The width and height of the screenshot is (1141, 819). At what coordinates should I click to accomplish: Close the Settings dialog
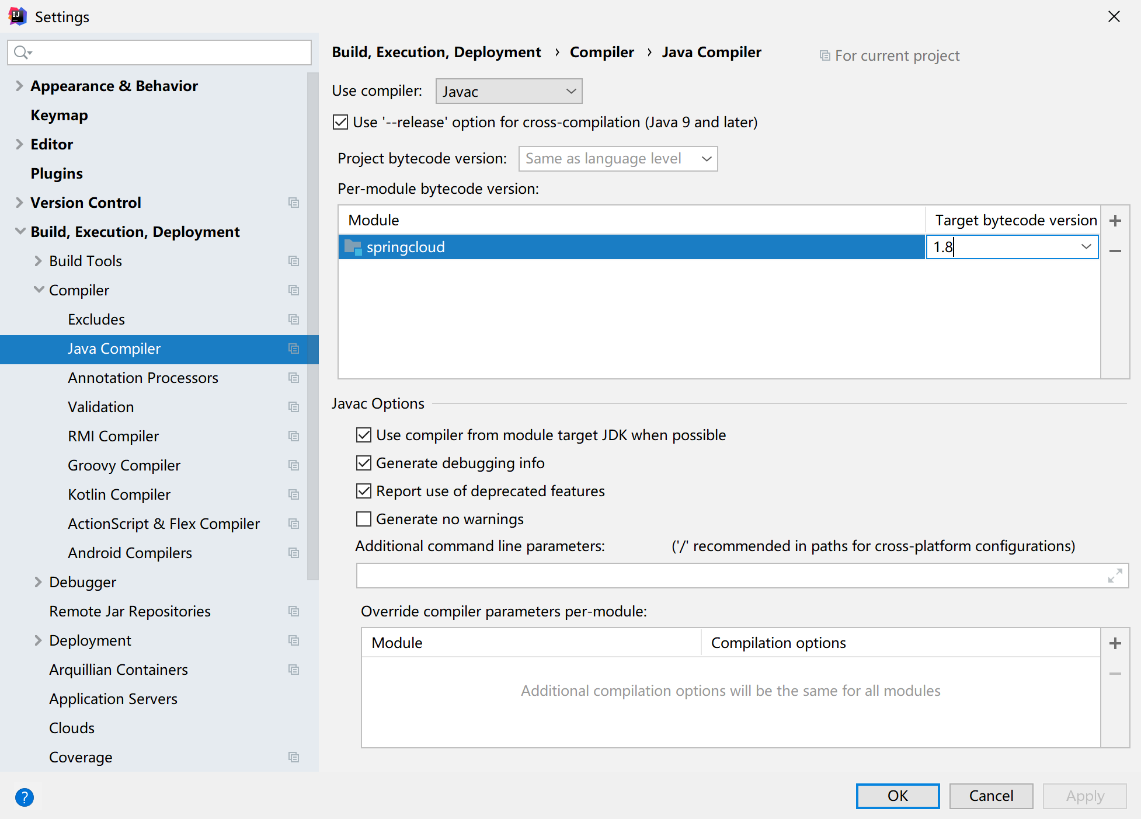1114,16
